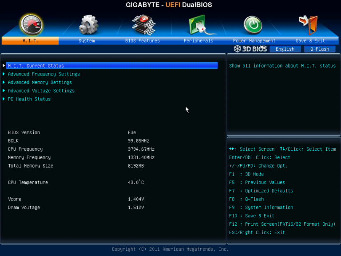Click the F1 : 3D Mode hint
Viewport: 341px width, 256px height.
[246, 174]
